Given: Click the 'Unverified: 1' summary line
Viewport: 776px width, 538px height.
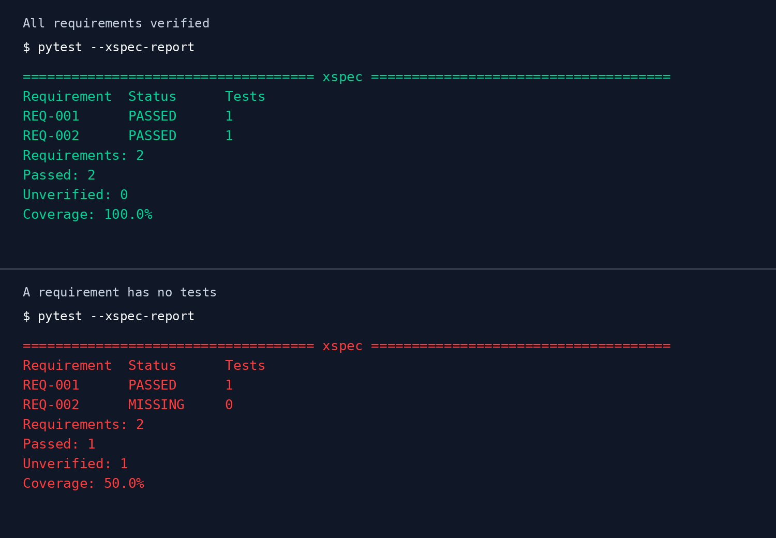Looking at the screenshot, I should (76, 464).
